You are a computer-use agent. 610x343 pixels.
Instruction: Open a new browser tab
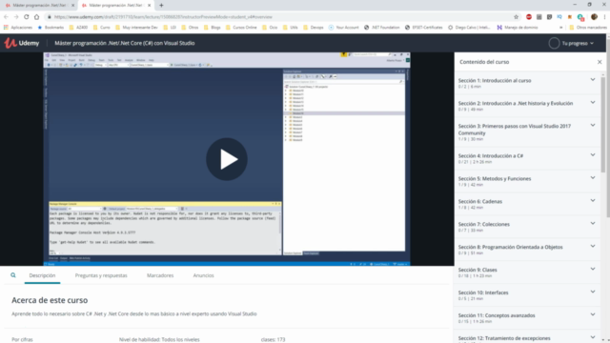click(161, 6)
